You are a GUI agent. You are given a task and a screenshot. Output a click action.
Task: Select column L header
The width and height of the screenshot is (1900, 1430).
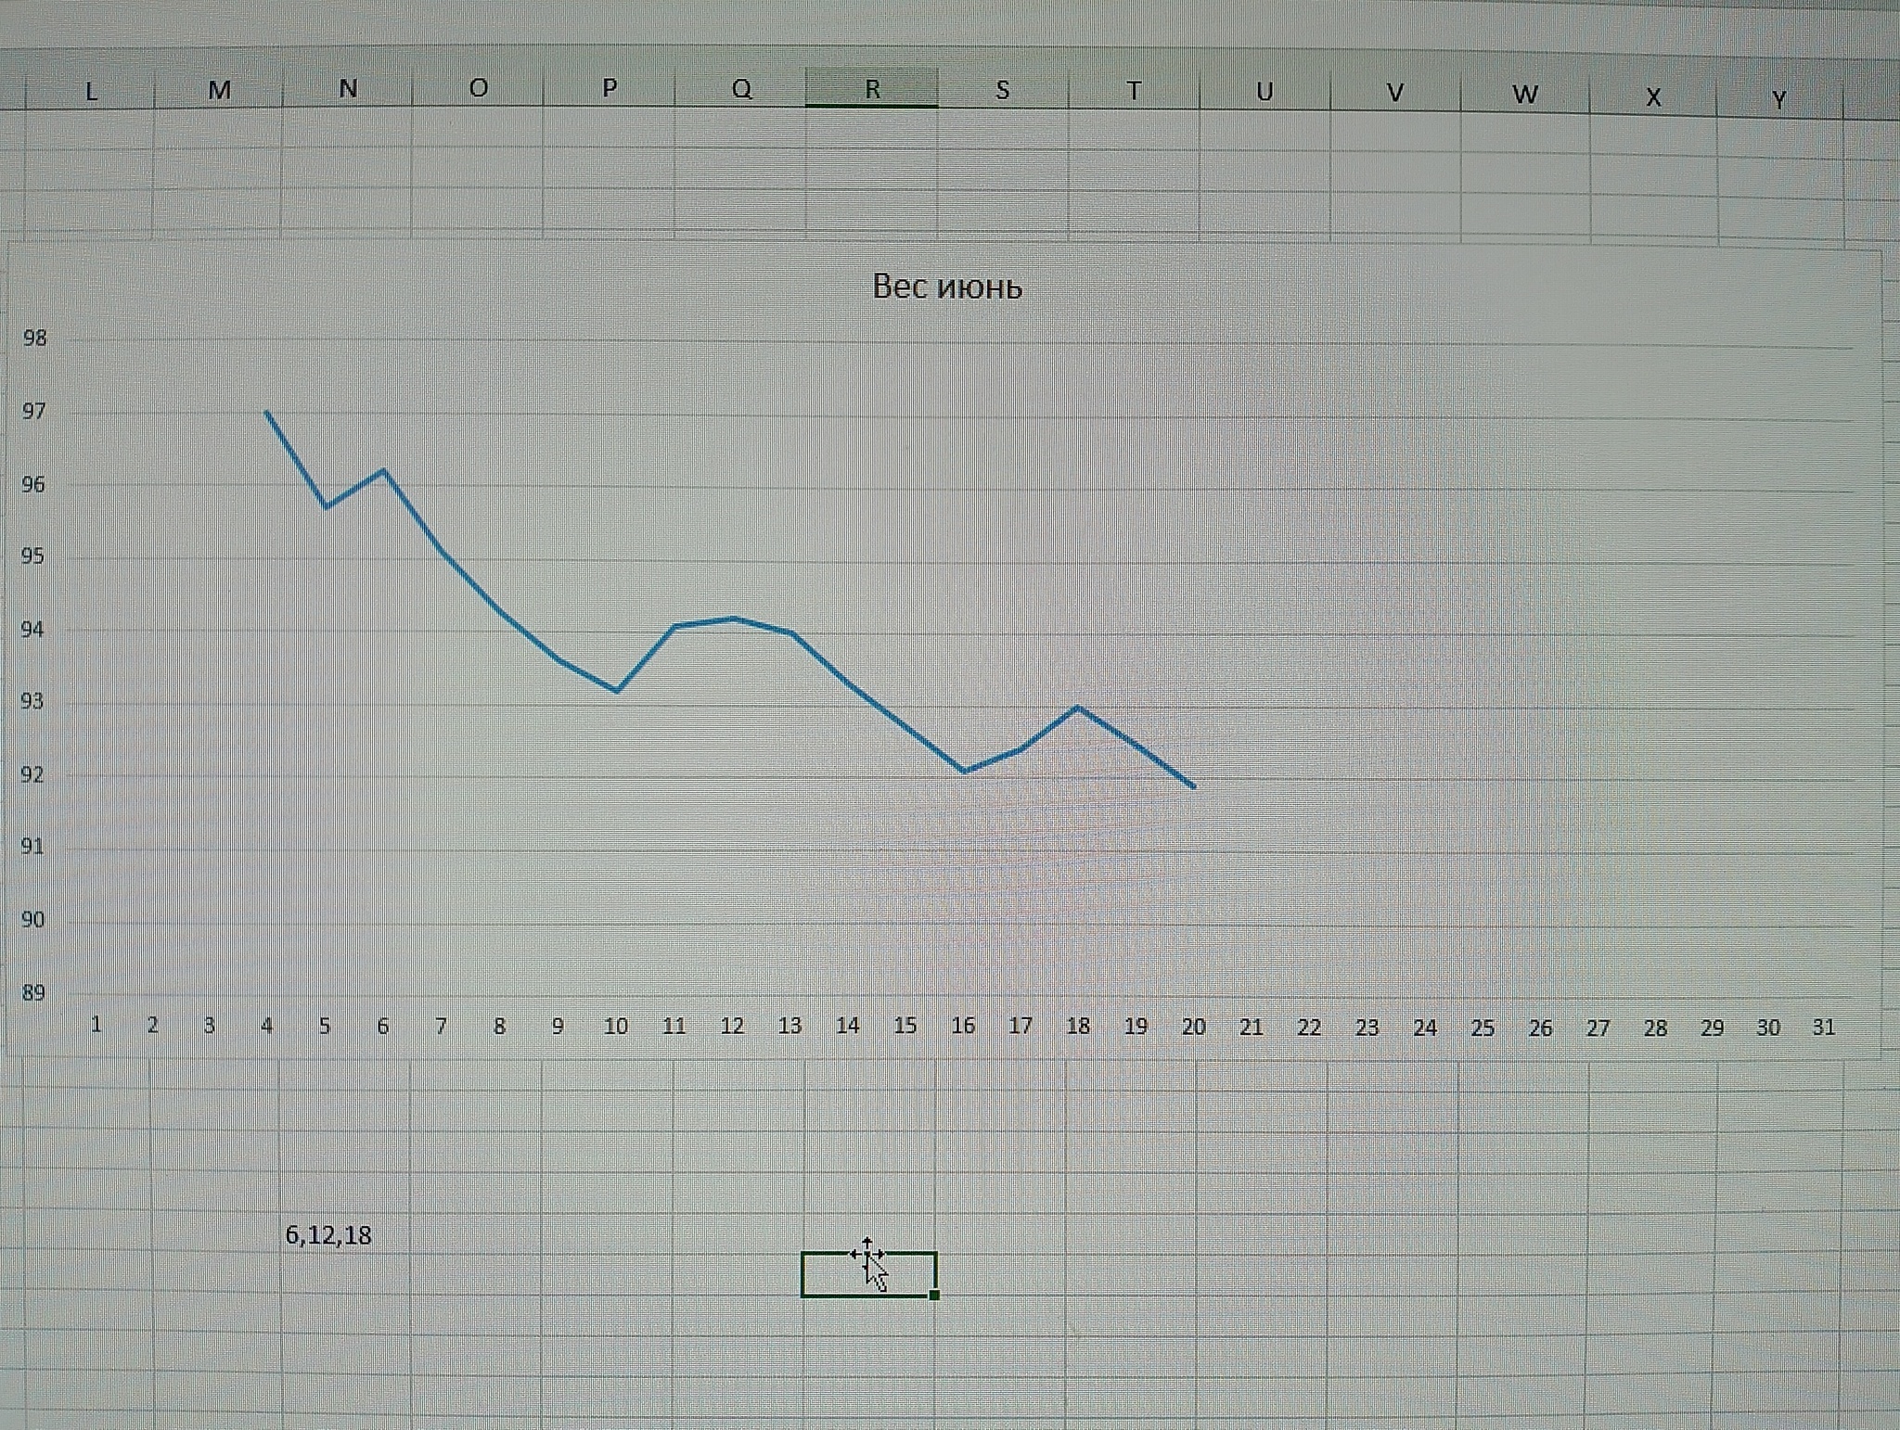90,91
